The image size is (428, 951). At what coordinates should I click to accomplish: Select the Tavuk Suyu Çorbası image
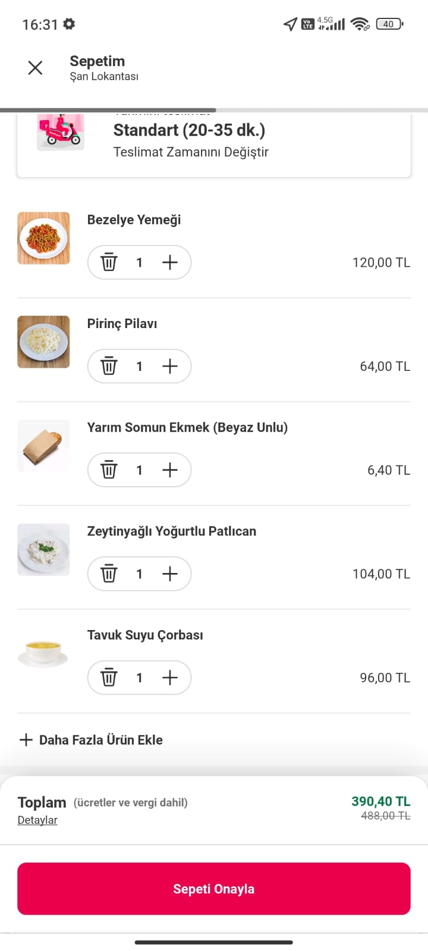[x=43, y=653]
